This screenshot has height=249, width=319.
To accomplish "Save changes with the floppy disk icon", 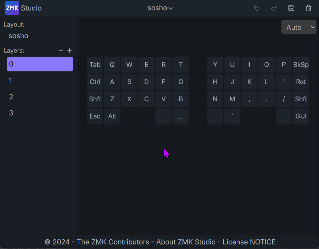I will (291, 8).
